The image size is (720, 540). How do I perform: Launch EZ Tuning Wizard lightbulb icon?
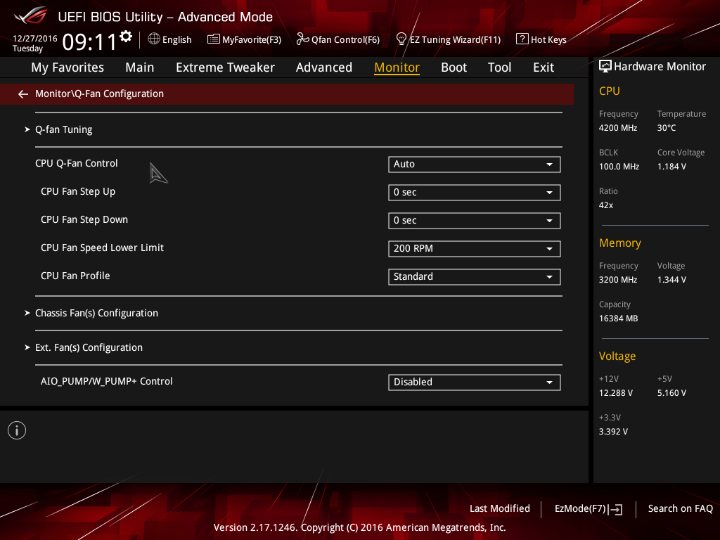coord(401,39)
